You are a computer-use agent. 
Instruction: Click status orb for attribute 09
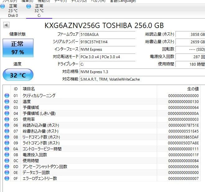point(7,143)
